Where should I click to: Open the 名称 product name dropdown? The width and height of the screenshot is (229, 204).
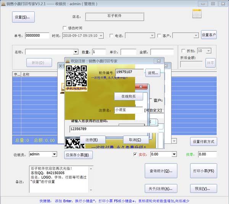(76, 52)
